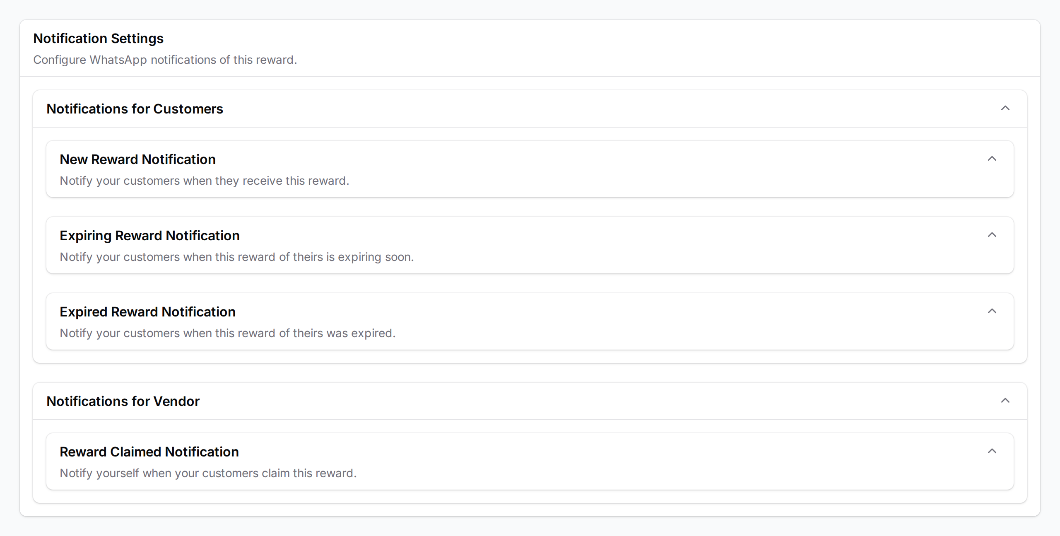Click the chevron beside Notifications for Customers
Screen dimensions: 1060x536
tap(1006, 109)
